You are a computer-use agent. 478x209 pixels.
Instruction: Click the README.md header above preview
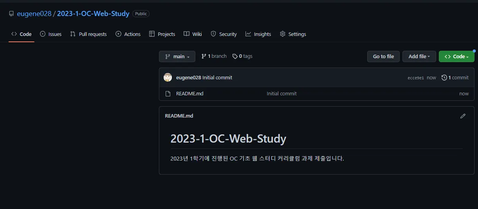coord(179,116)
